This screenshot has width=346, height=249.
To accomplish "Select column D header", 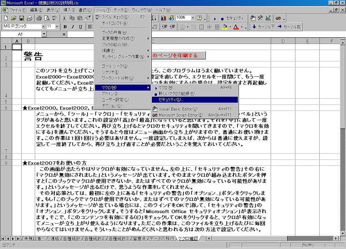I will [x=283, y=41].
